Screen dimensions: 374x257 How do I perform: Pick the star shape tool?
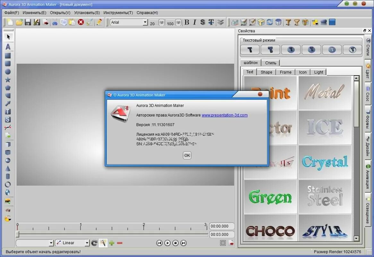[8, 79]
